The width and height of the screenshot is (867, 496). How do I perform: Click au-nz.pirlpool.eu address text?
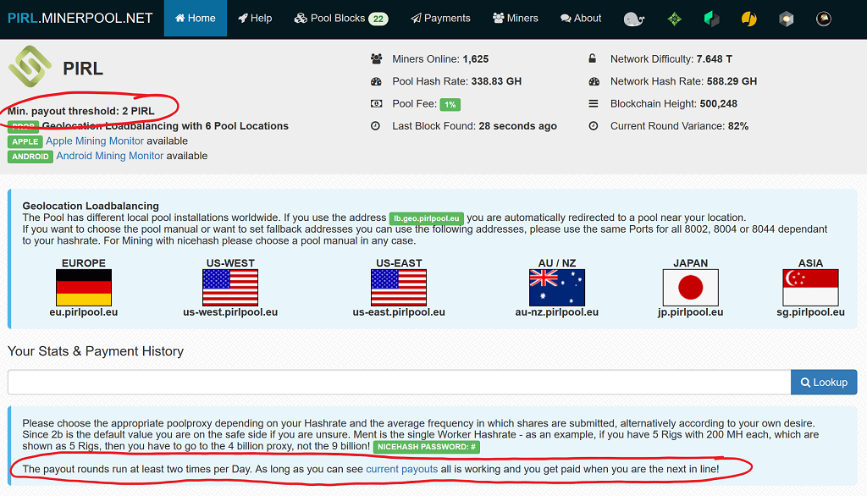point(557,311)
